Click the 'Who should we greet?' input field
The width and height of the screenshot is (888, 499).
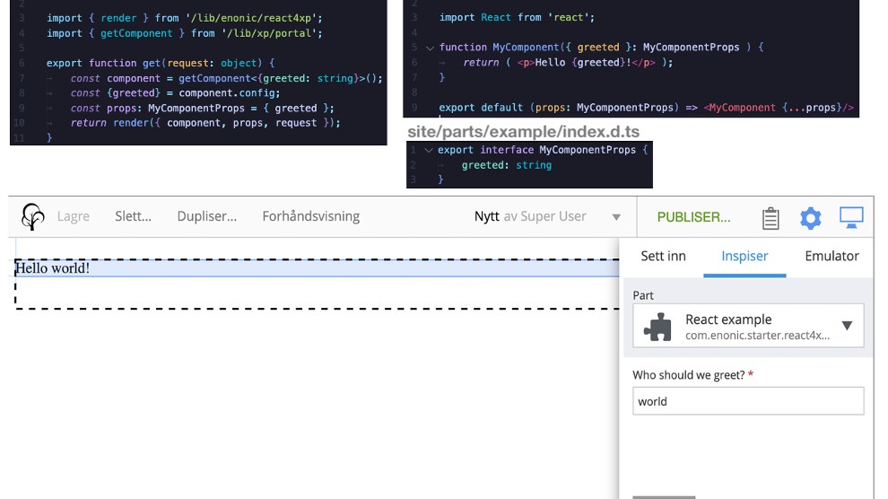tap(748, 401)
